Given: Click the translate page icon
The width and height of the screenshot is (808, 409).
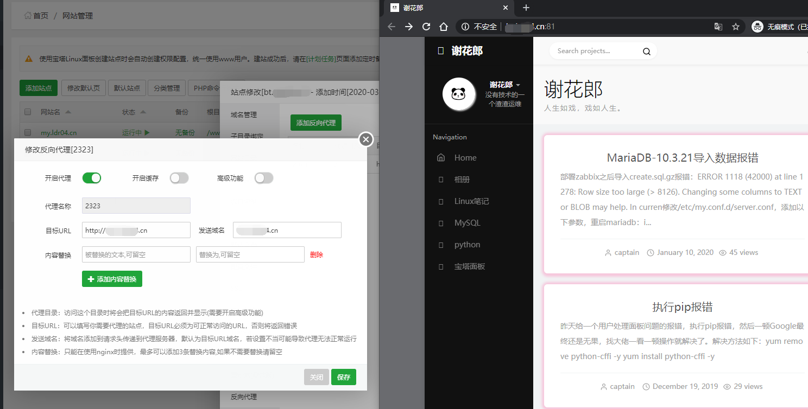Looking at the screenshot, I should tap(718, 27).
